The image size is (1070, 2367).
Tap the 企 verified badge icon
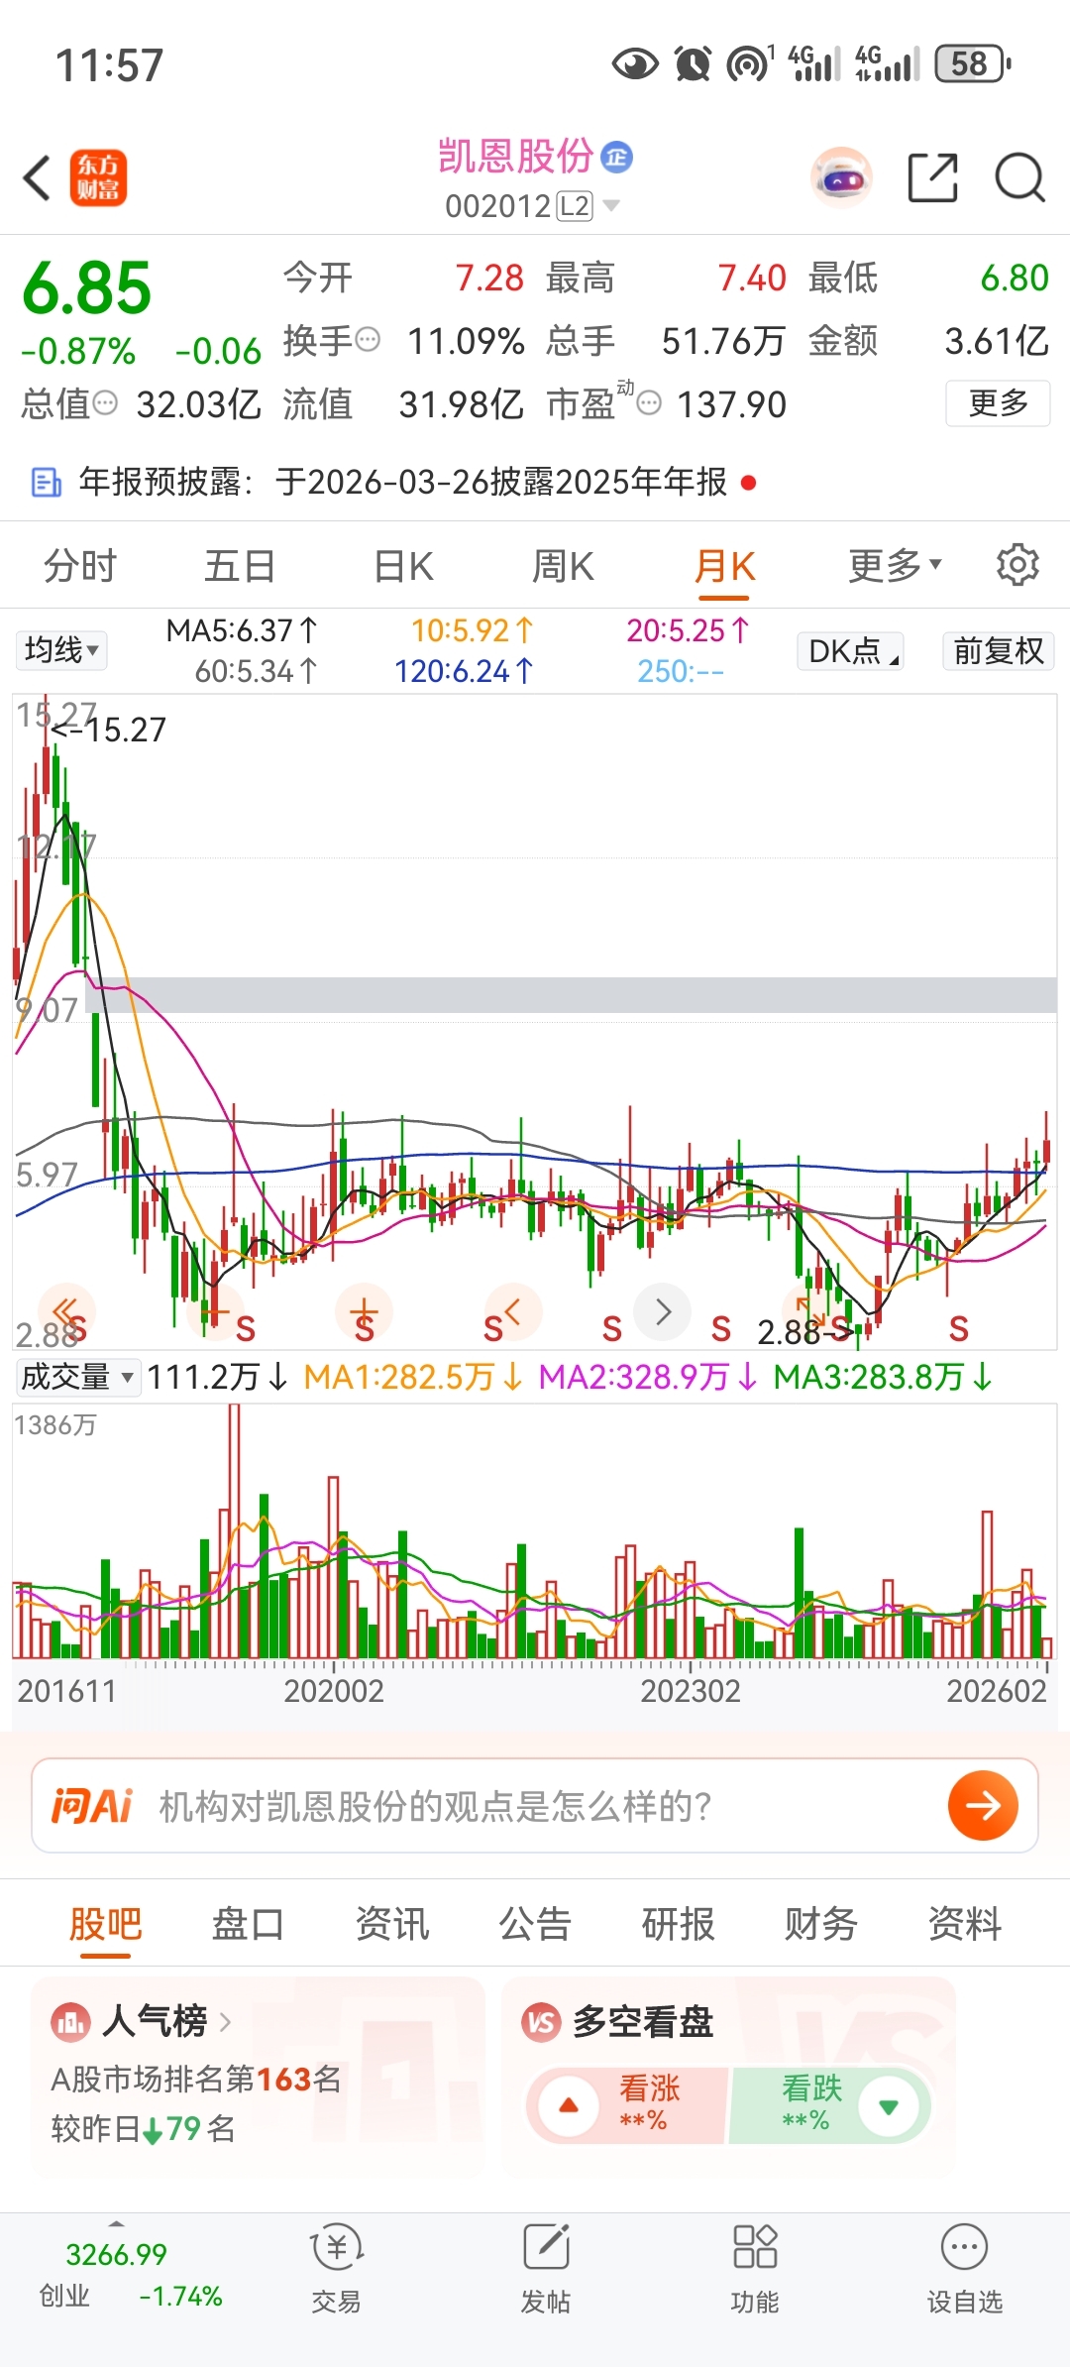(x=617, y=157)
